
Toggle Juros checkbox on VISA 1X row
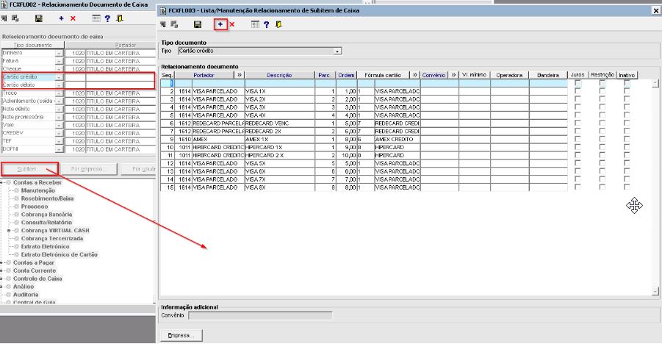coord(578,91)
